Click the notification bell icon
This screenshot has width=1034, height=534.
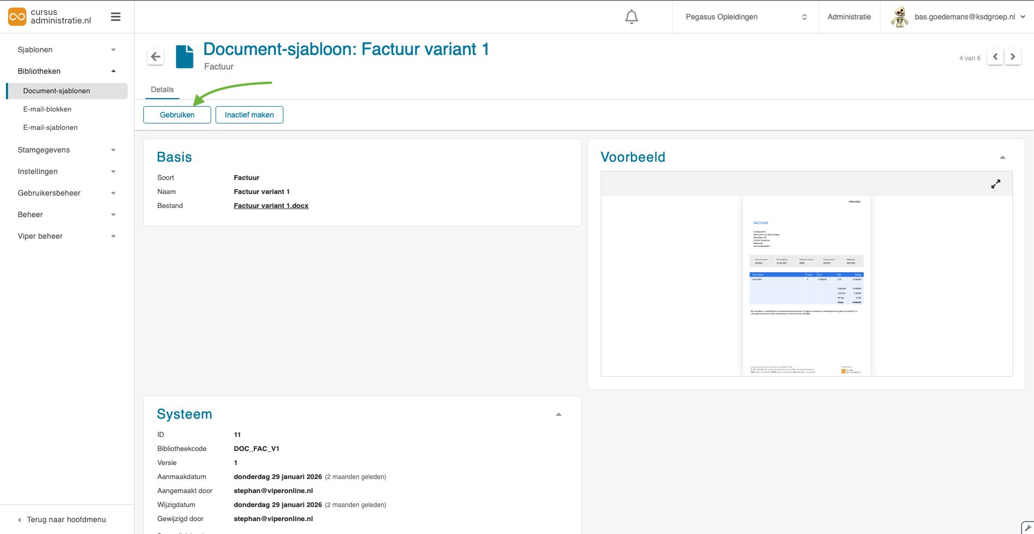pos(631,17)
